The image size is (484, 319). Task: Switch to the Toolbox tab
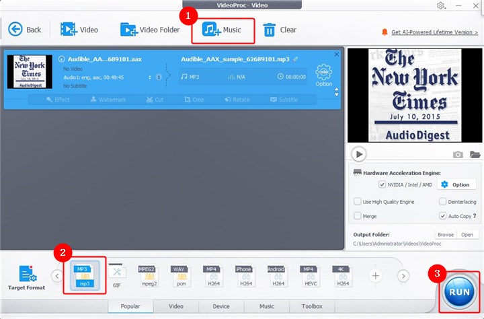click(x=312, y=306)
